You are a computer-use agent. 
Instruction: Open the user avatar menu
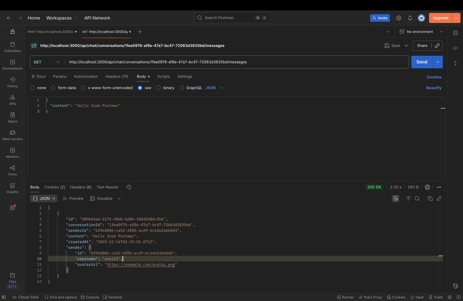click(421, 18)
